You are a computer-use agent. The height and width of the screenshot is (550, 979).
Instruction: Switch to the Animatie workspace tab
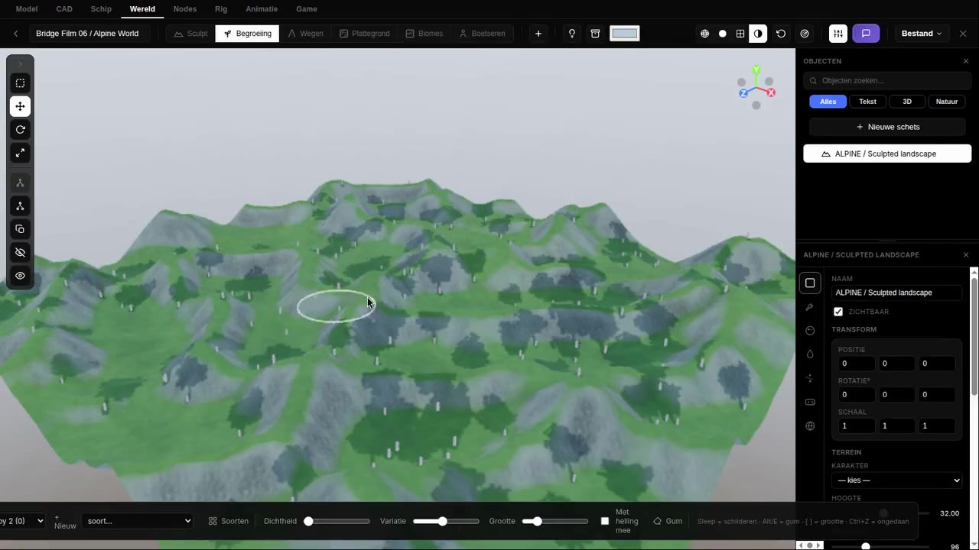click(x=262, y=9)
